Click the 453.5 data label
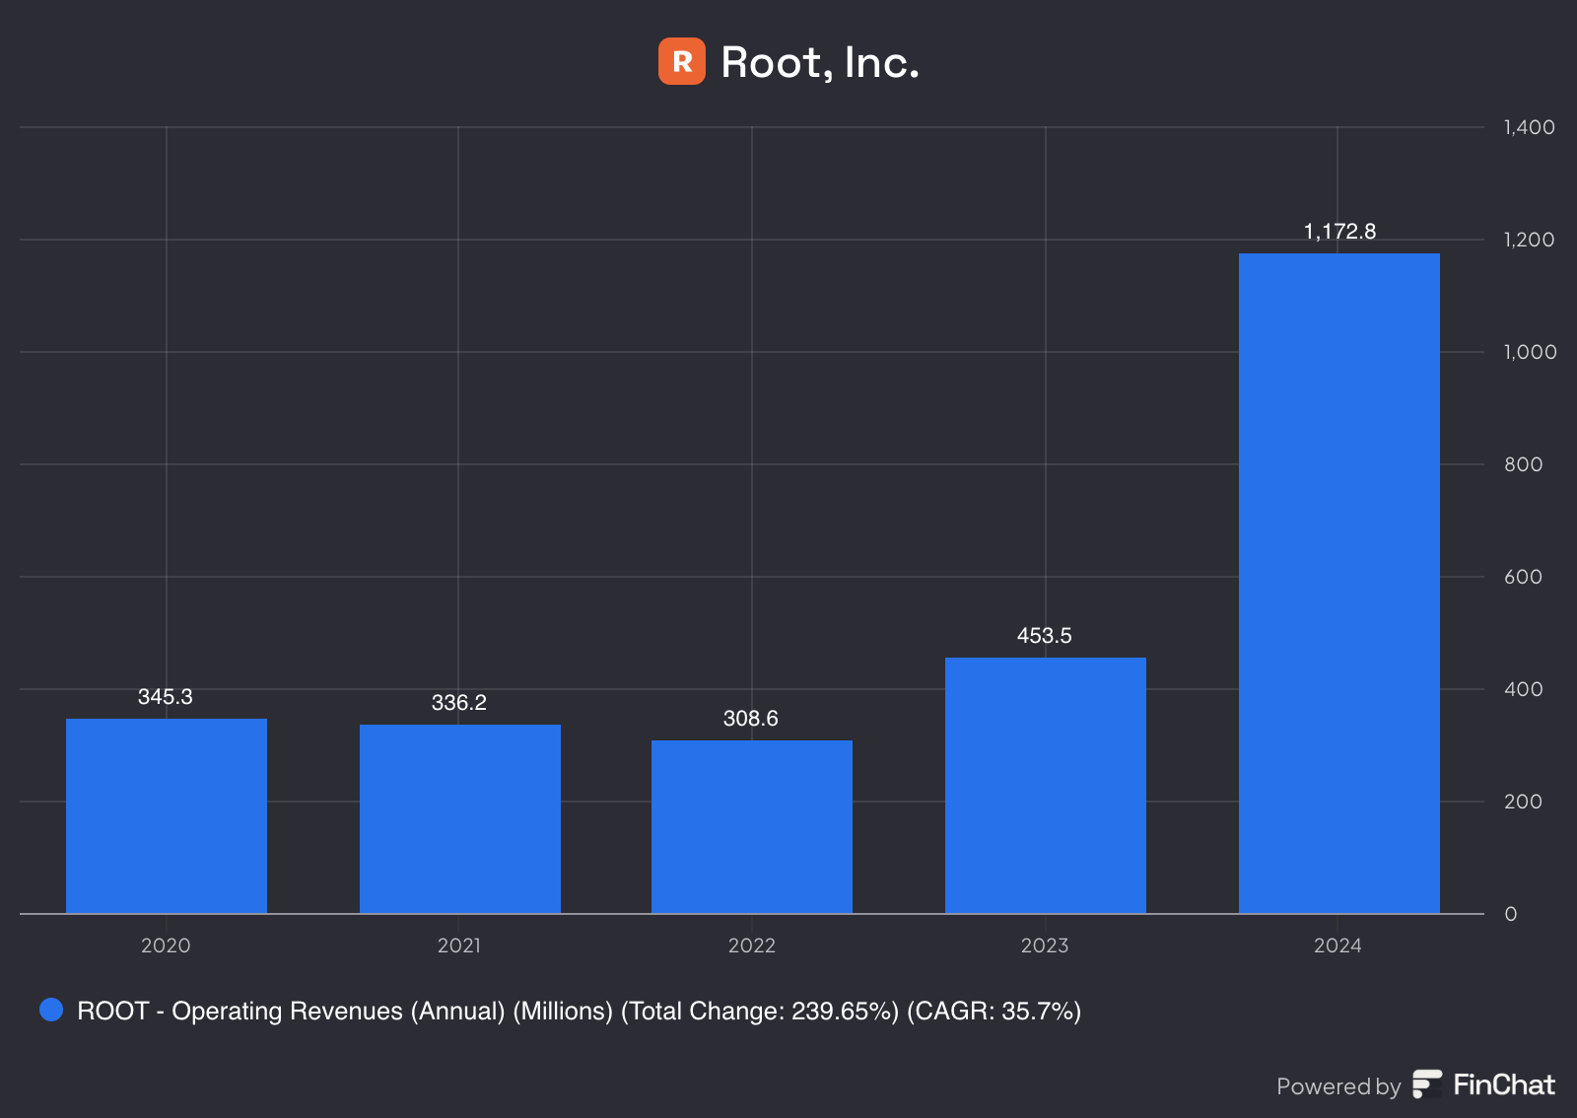Viewport: 1577px width, 1118px height. point(1045,636)
